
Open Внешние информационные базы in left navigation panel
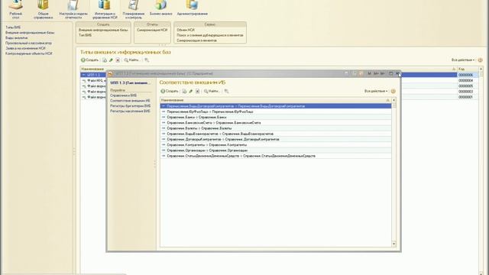tap(30, 32)
